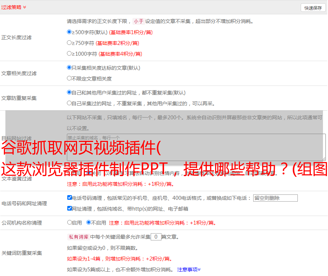The height and width of the screenshot is (276, 328).
Task: Collapse the 过滤策略 section chevron
Action: tap(24, 7)
